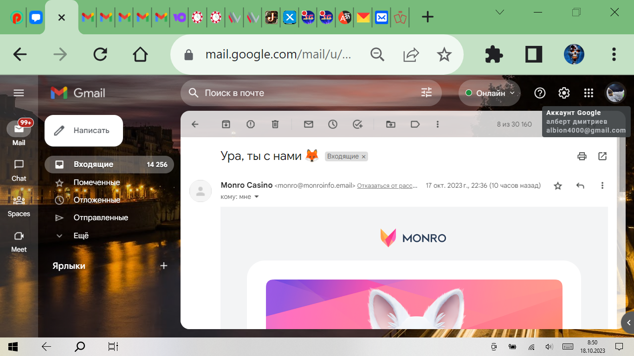Expand the collapsed side panel arrow

(x=628, y=323)
